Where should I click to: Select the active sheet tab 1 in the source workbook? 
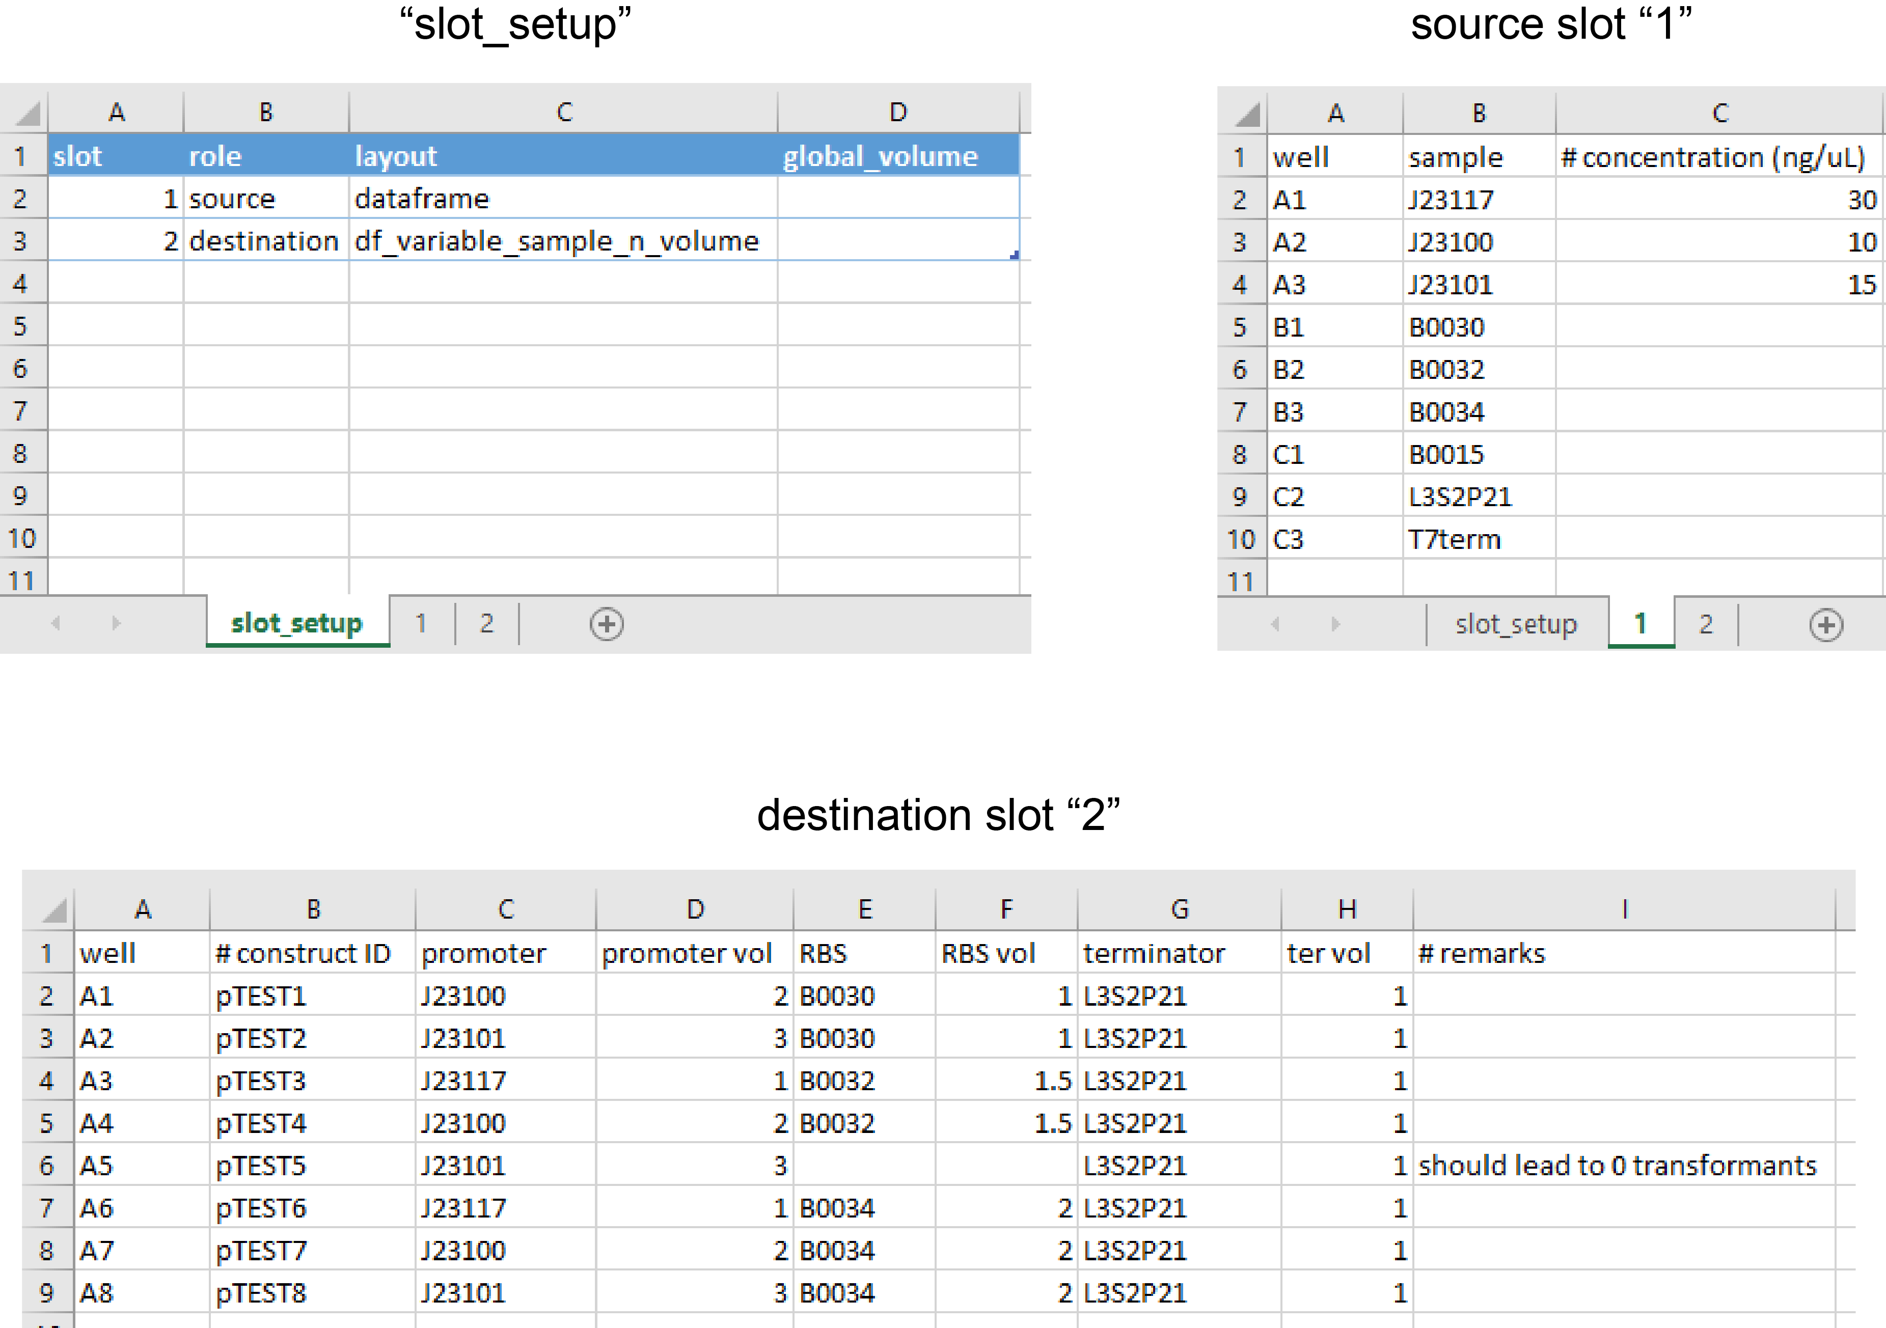1641,624
